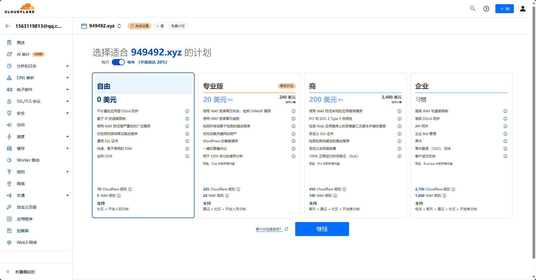
Task: Select the 商 business plan card
Action: coord(355,145)
